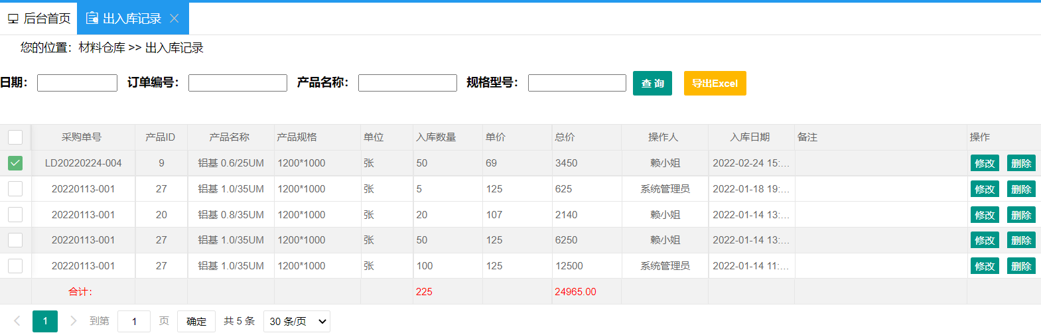1041x333 pixels.
Task: Select the 出入库记录 tab
Action: point(131,19)
